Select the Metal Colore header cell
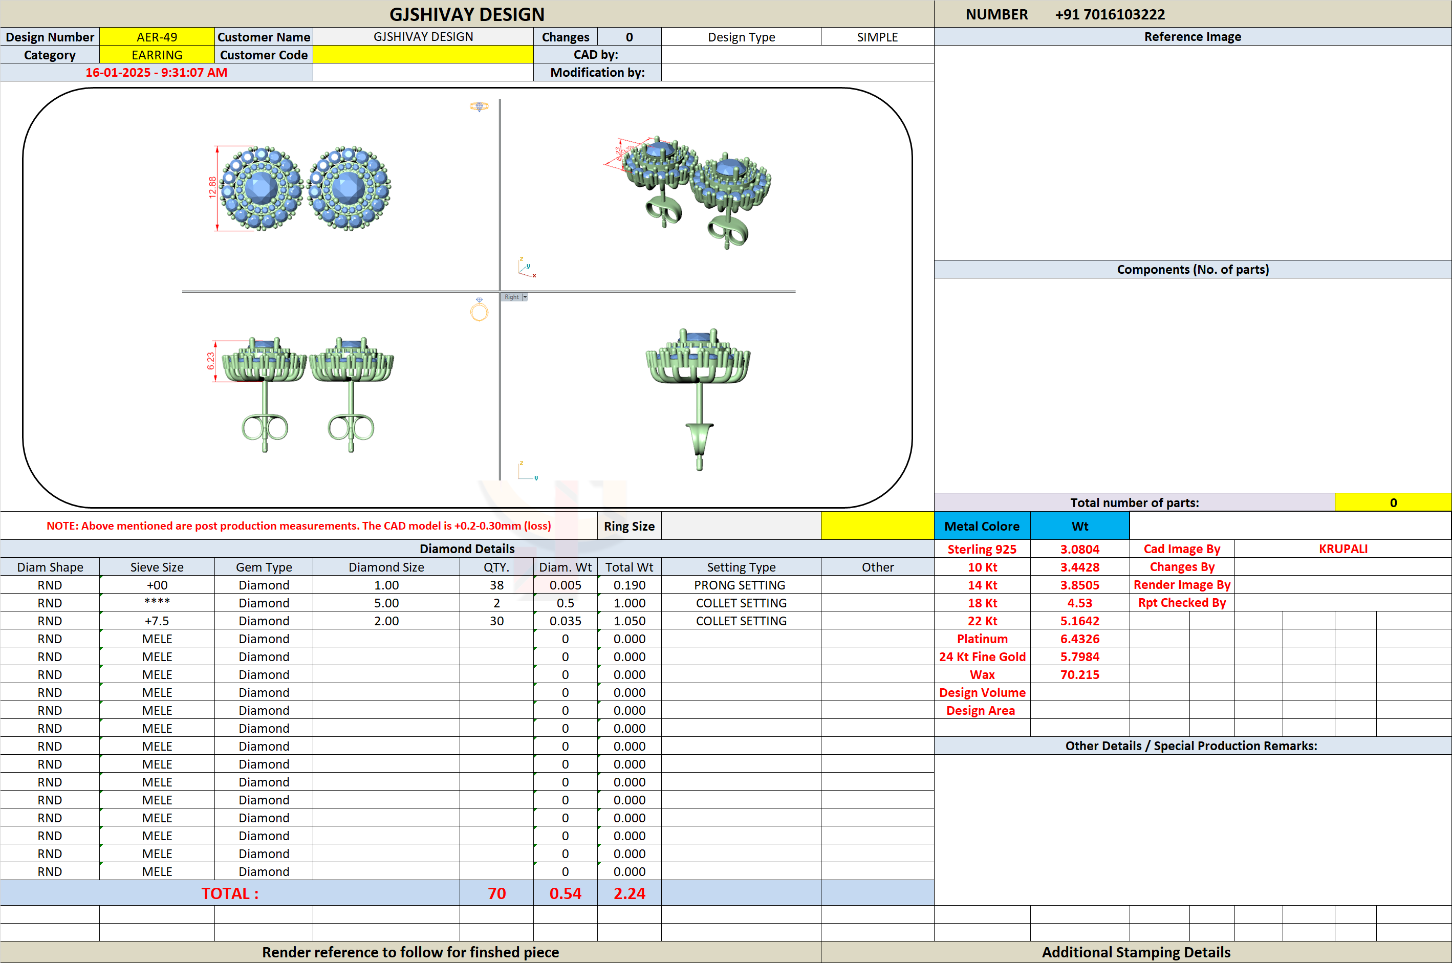The height and width of the screenshot is (963, 1452). coord(982,527)
